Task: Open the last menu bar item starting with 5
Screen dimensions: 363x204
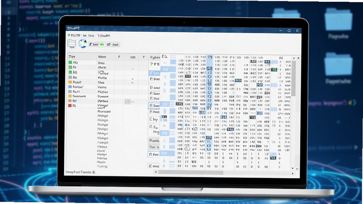Action: [103, 36]
